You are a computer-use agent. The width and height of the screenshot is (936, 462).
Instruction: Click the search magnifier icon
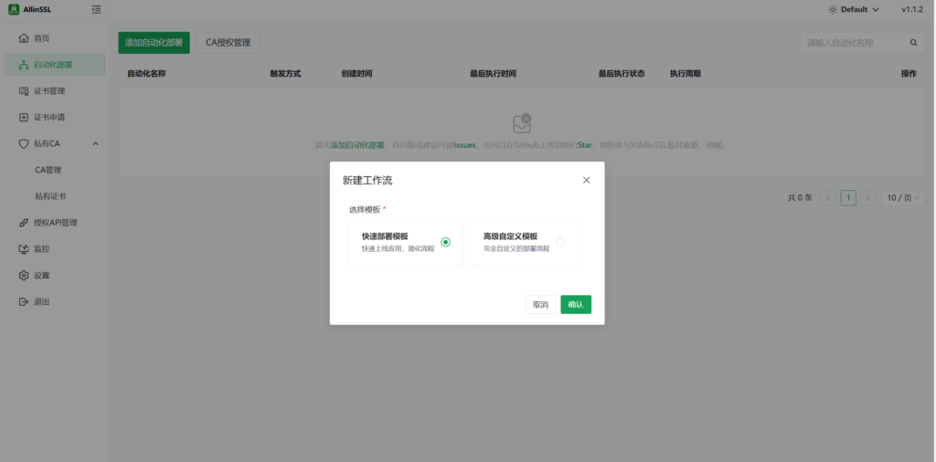(913, 43)
